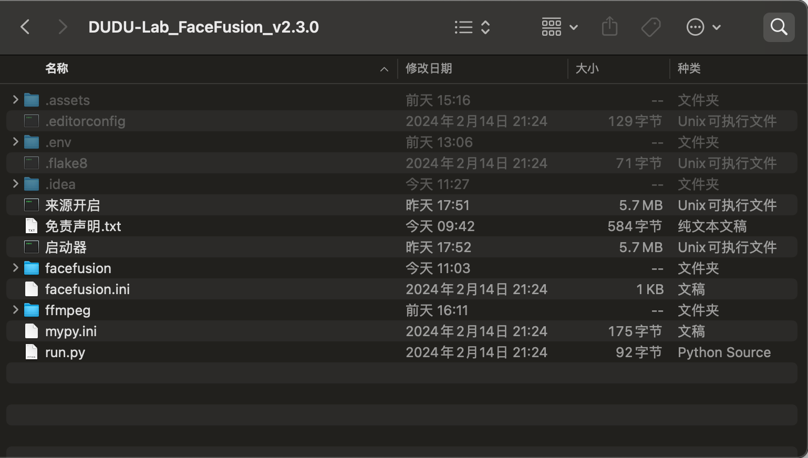Click the Tags toolbar icon
Image resolution: width=808 pixels, height=458 pixels.
651,27
